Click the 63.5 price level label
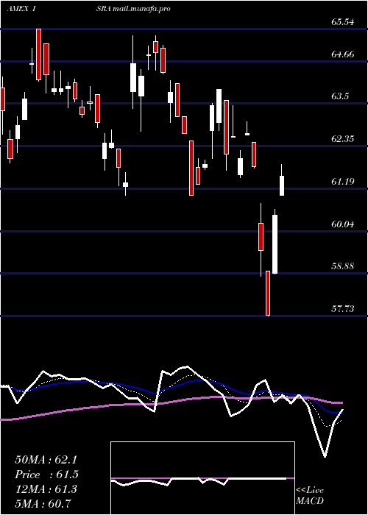Viewport: 368px width, 515px height. [340, 96]
